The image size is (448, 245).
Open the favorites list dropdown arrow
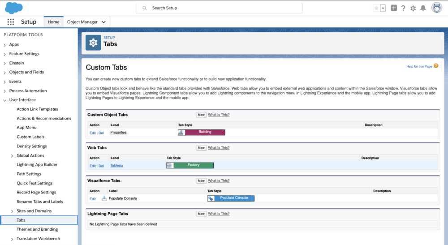[x=383, y=8]
